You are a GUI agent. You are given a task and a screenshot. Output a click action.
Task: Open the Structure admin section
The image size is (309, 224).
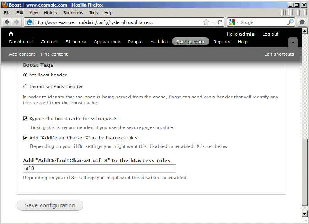(x=76, y=42)
